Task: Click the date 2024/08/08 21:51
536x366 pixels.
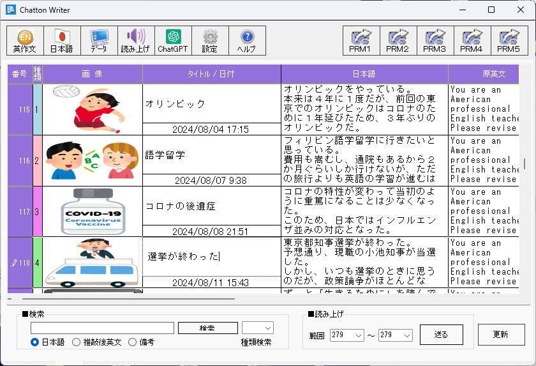Action: [211, 231]
